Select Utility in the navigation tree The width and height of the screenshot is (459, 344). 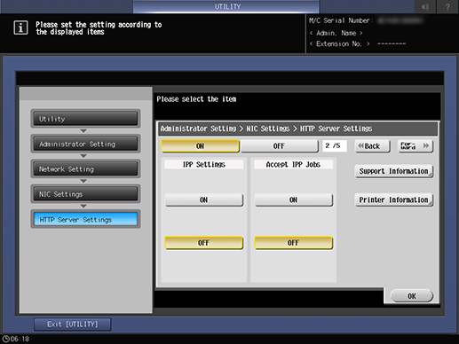point(85,119)
